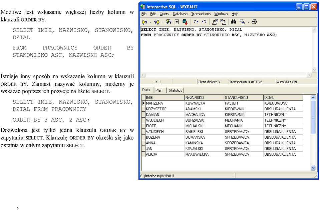Execute the query with the lightning icon
The image size is (320, 210).
[169, 22]
